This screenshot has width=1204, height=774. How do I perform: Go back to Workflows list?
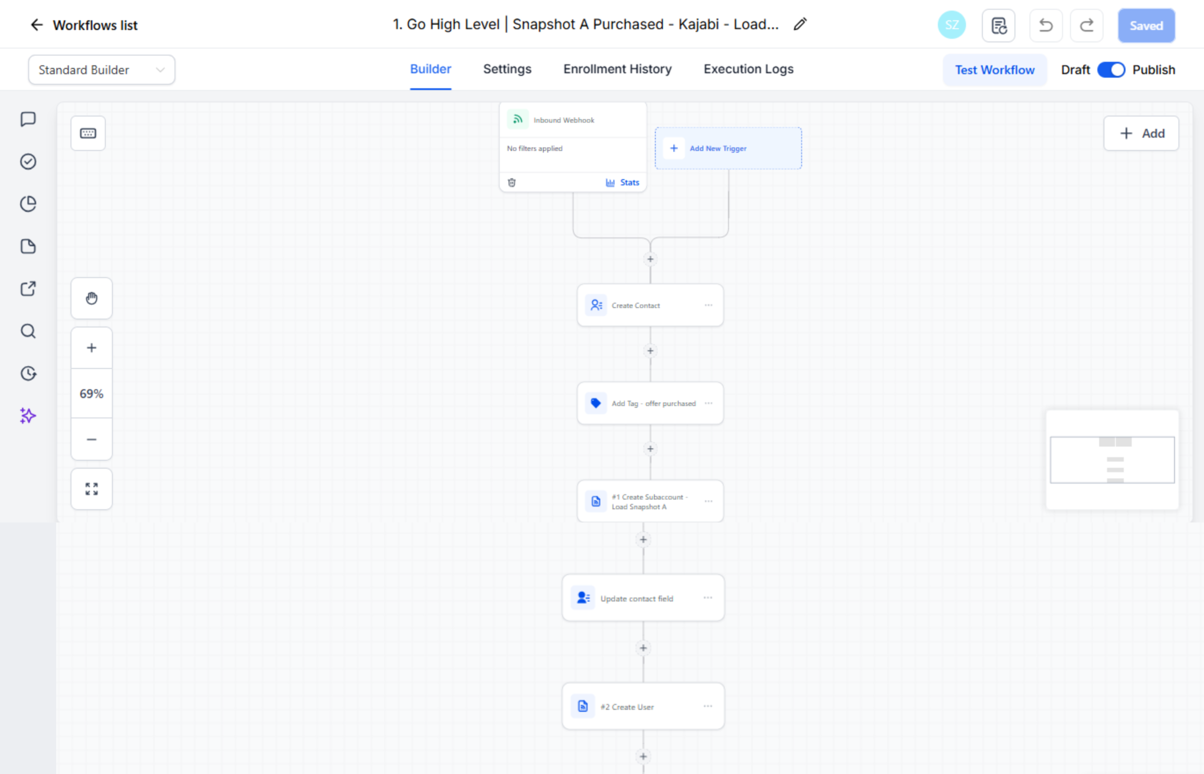(x=83, y=25)
